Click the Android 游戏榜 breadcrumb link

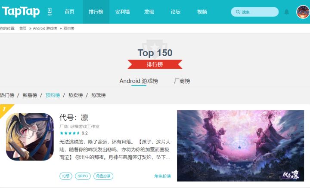coord(45,28)
